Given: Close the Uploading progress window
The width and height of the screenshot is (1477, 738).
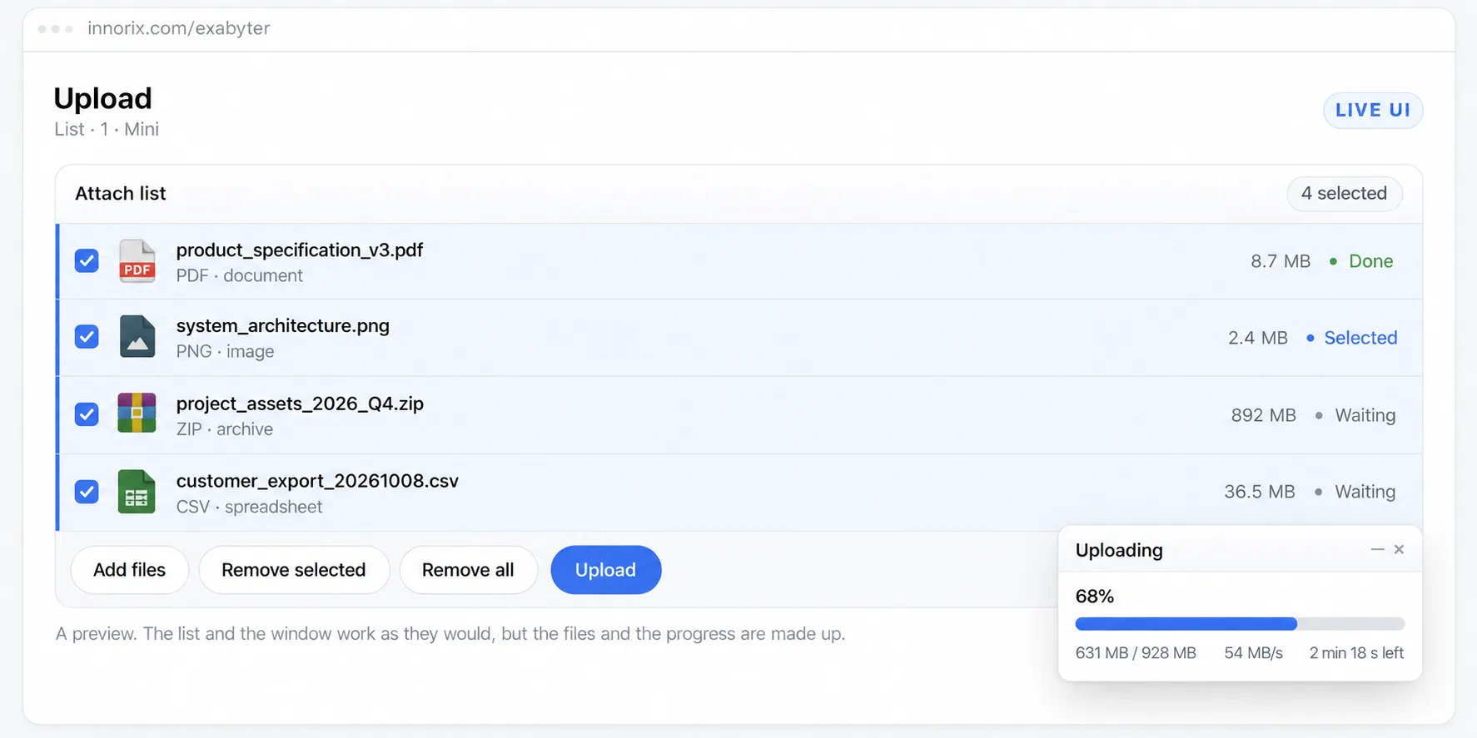Looking at the screenshot, I should click(1399, 550).
